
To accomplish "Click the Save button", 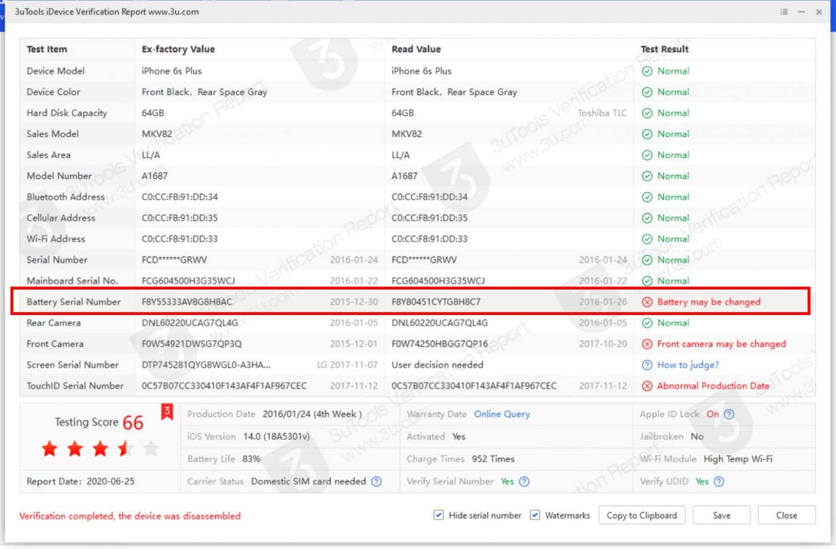I will pyautogui.click(x=721, y=516).
